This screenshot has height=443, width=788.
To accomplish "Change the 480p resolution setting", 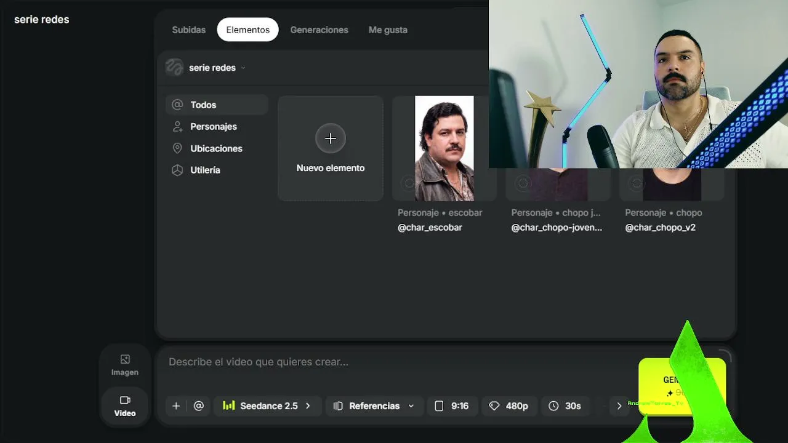I will click(x=509, y=406).
